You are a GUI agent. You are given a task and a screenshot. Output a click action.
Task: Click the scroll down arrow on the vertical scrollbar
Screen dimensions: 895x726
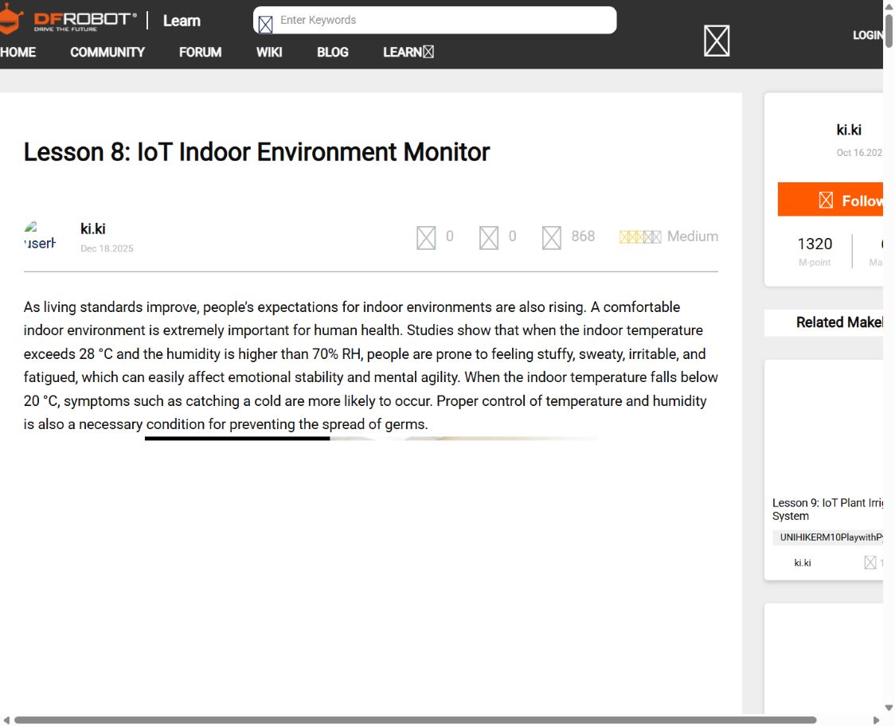[889, 708]
